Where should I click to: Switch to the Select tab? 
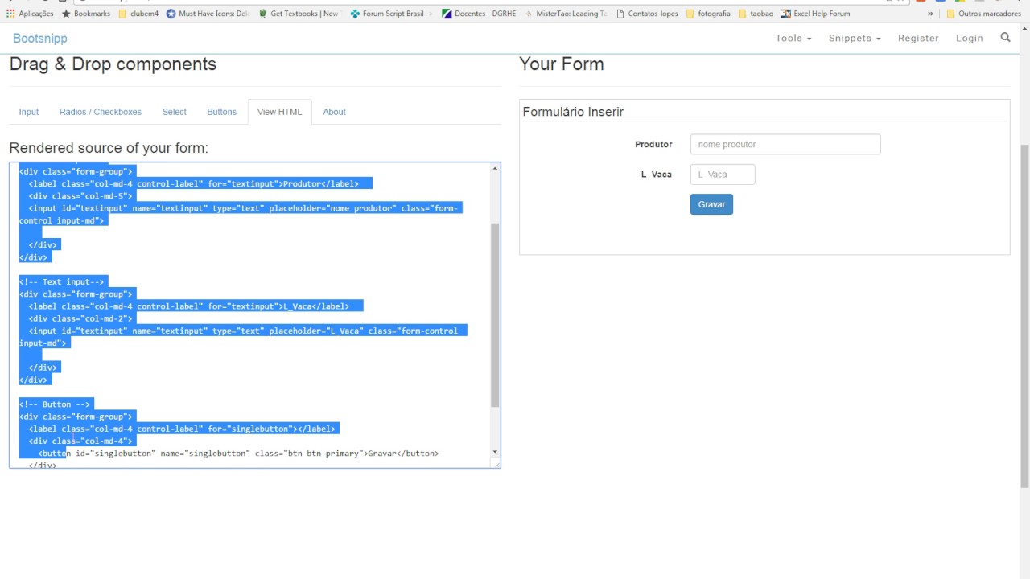[175, 112]
